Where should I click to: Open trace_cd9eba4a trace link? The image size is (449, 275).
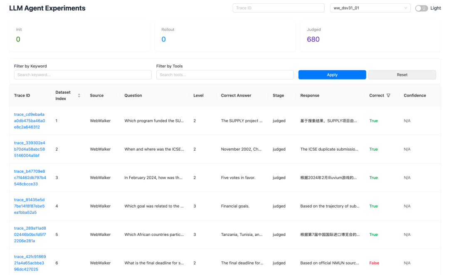coord(30,121)
